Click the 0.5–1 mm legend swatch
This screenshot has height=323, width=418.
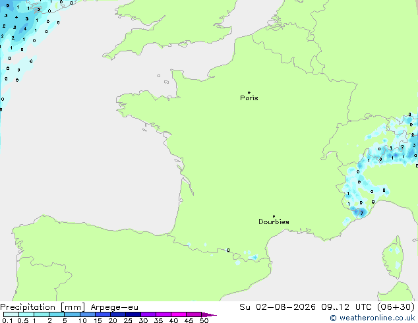[x=26, y=314]
